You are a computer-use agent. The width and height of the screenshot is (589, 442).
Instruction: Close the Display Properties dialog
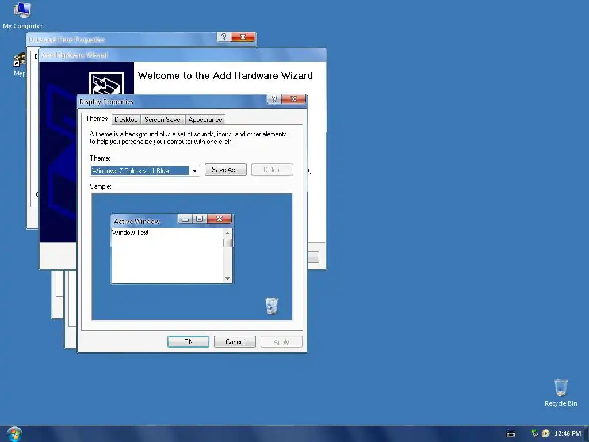(293, 99)
